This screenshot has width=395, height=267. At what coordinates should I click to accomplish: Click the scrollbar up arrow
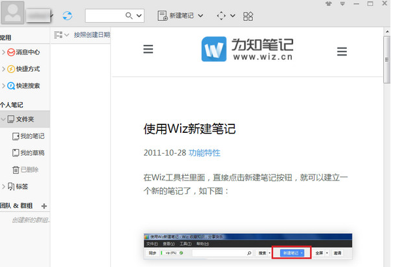[387, 32]
